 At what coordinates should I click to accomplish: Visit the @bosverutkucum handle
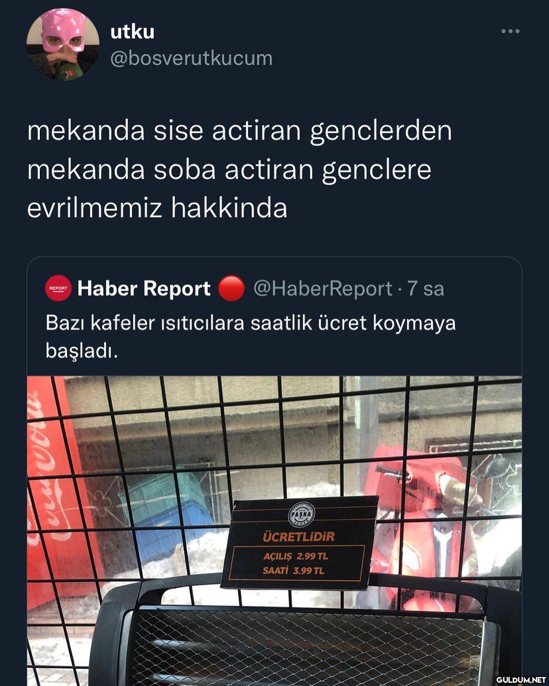[191, 58]
